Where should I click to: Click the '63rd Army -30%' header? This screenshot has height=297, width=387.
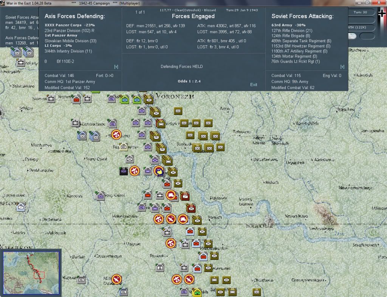[288, 25]
